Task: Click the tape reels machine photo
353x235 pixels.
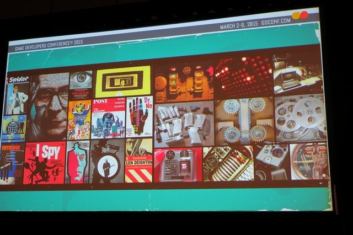Action: pyautogui.click(x=301, y=119)
